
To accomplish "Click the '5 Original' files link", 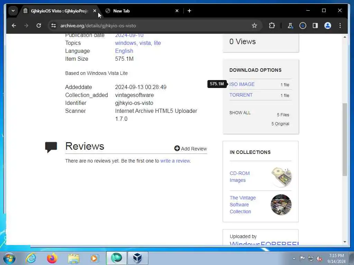I will pyautogui.click(x=280, y=124).
